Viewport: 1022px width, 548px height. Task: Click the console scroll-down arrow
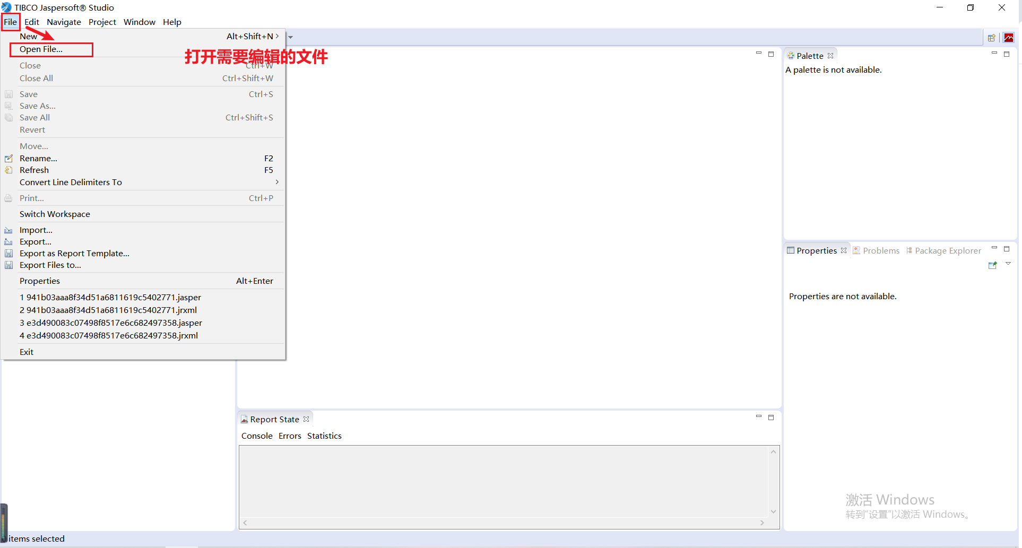click(773, 511)
